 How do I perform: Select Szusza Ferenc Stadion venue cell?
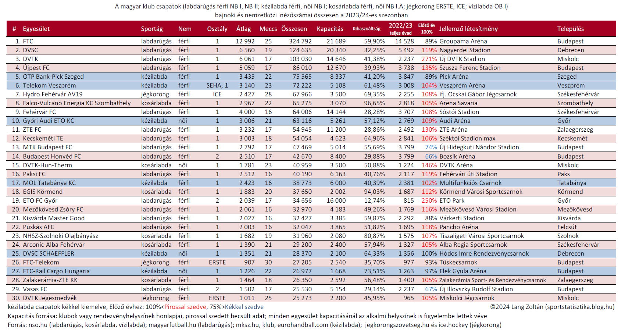(470, 68)
